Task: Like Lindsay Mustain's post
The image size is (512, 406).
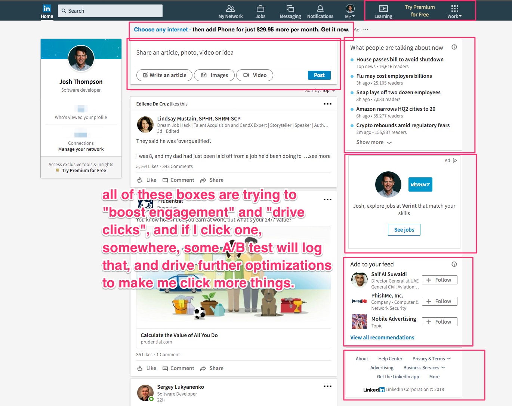Action: [147, 180]
